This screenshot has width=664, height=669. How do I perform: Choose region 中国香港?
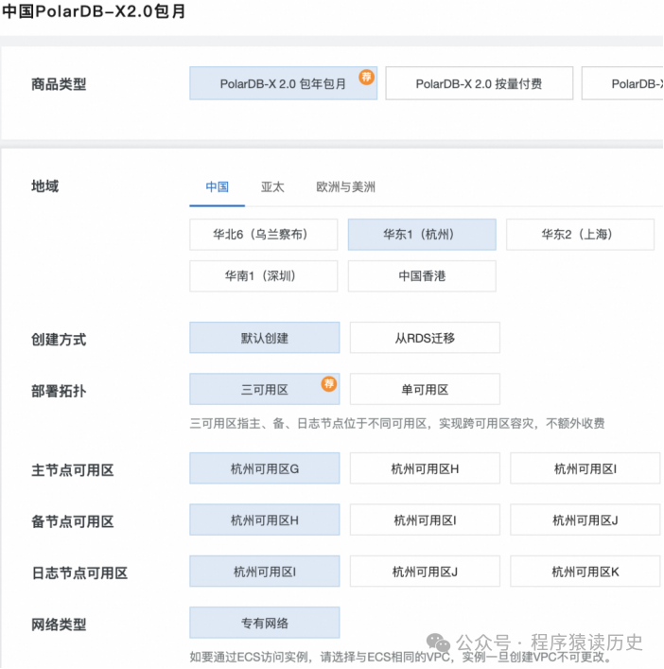click(422, 276)
